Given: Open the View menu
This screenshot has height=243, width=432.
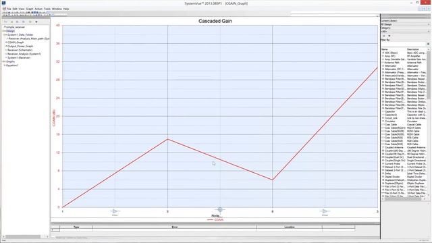Looking at the screenshot, I should (x=22, y=9).
